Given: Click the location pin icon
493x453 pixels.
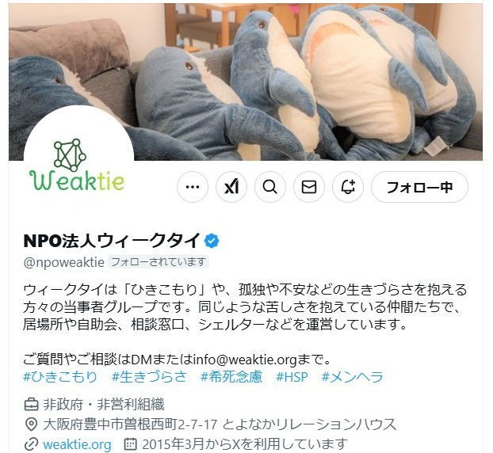Looking at the screenshot, I should (31, 424).
